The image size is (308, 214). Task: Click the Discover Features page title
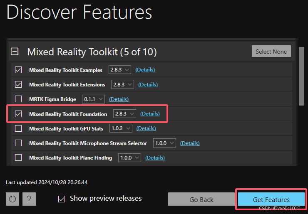(x=79, y=12)
